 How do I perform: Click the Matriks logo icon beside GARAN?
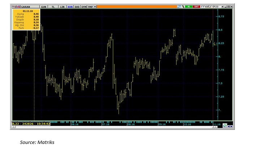click(16, 6)
